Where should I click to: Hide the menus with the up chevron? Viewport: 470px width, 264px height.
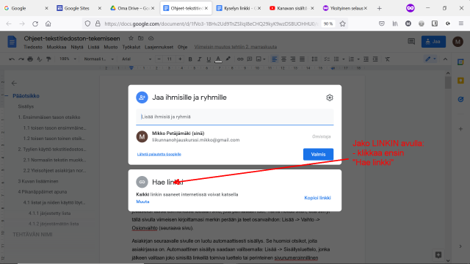coord(446,59)
